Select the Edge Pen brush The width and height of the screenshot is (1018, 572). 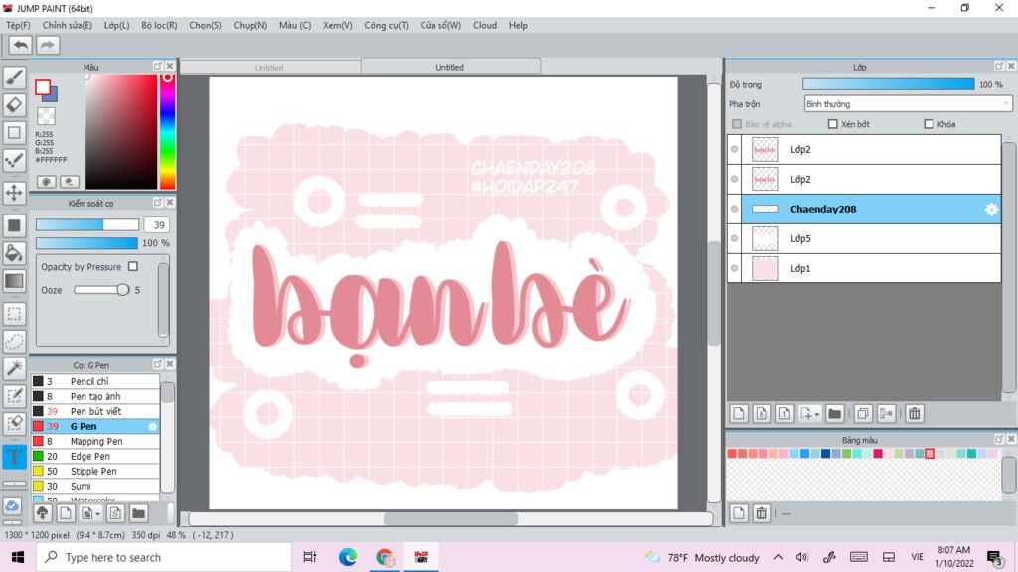94,456
